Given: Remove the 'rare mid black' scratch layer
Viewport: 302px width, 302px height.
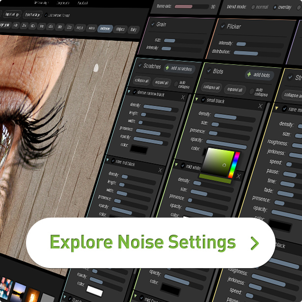Looking at the screenshot, I should pos(160,170).
